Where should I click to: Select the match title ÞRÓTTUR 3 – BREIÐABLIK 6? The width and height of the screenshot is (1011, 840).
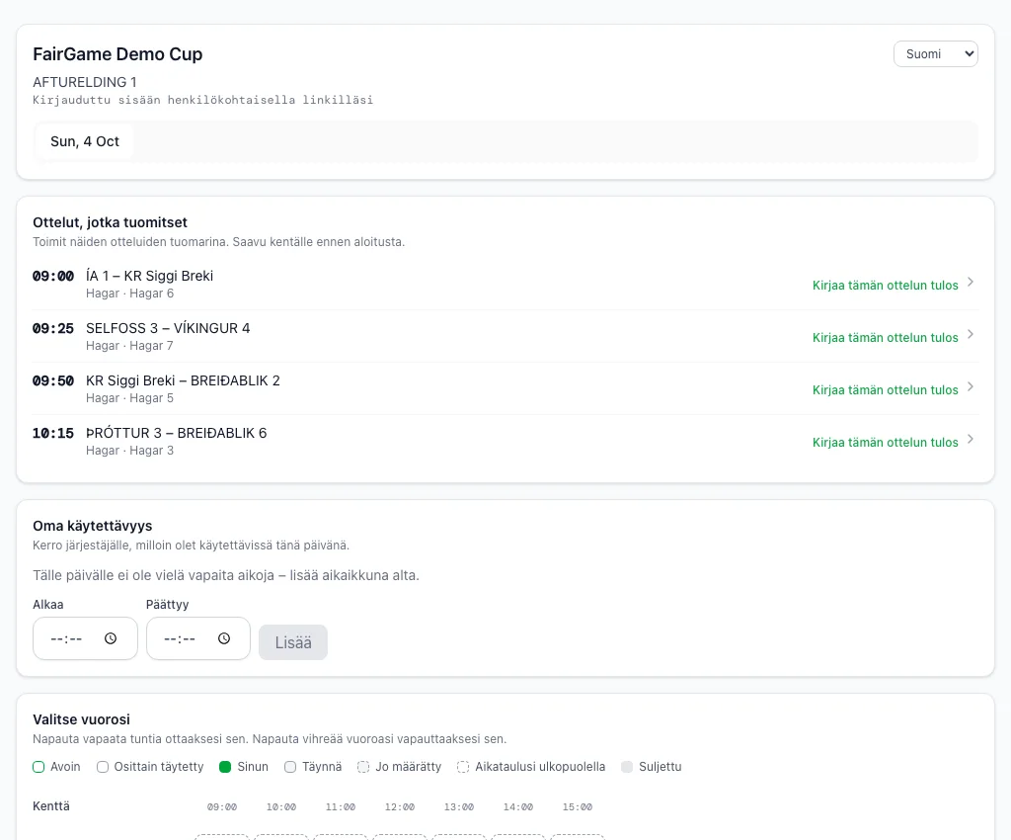click(x=176, y=433)
